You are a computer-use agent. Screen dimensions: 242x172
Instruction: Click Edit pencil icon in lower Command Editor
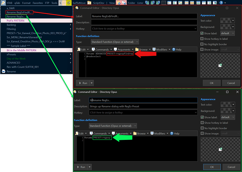[81, 133]
